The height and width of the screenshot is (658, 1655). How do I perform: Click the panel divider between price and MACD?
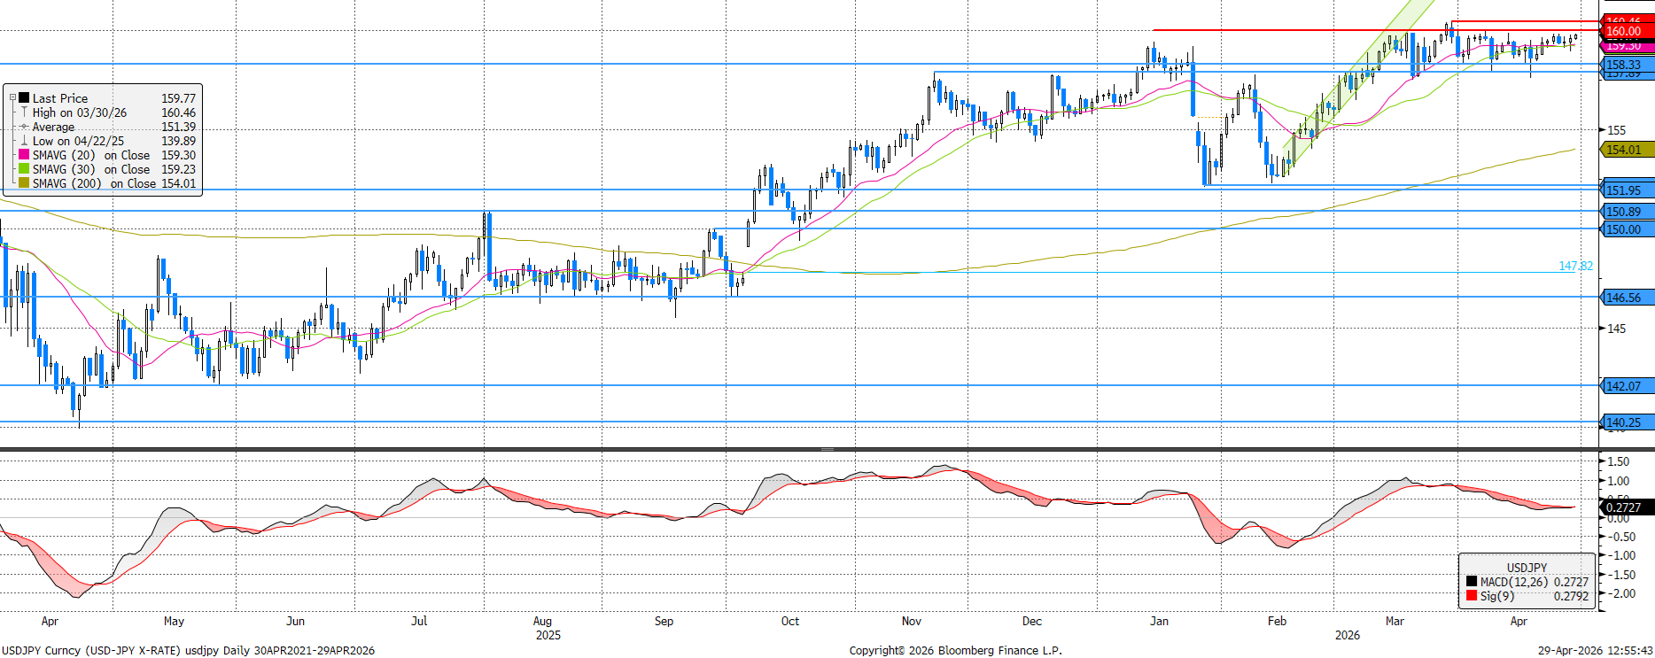(827, 450)
